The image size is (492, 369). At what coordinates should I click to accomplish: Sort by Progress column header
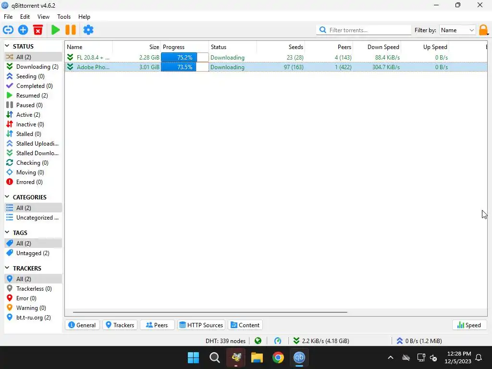(184, 47)
